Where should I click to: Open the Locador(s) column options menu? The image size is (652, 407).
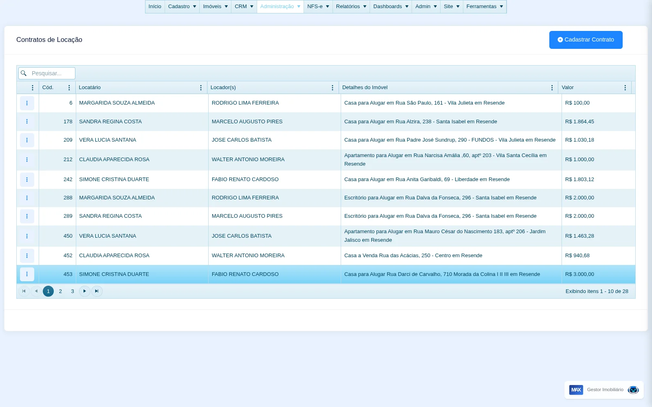(332, 88)
